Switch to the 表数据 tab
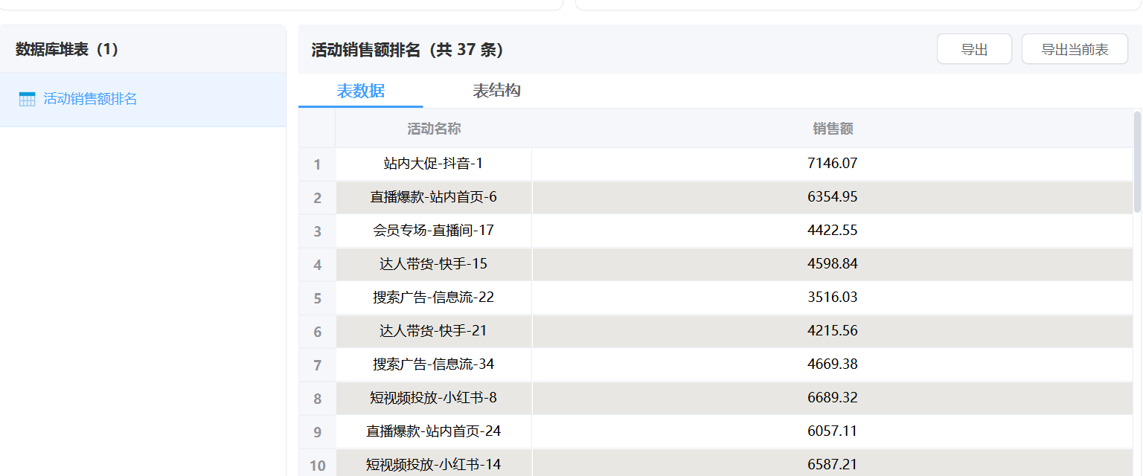The image size is (1143, 476). [x=360, y=91]
